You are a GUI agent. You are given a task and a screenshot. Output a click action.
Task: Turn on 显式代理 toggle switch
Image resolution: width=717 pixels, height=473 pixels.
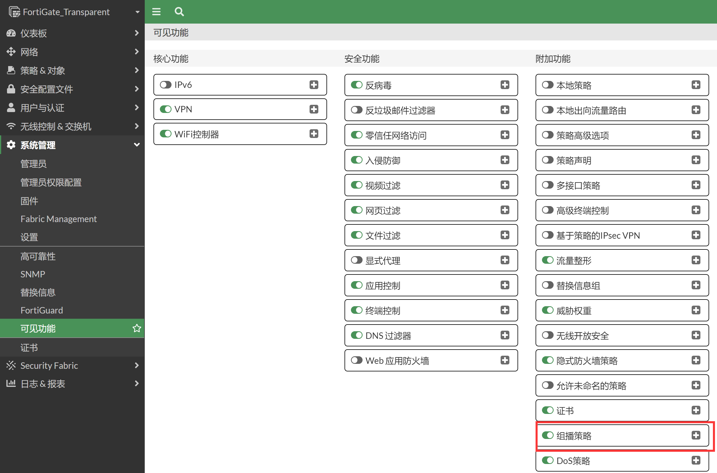coord(356,260)
